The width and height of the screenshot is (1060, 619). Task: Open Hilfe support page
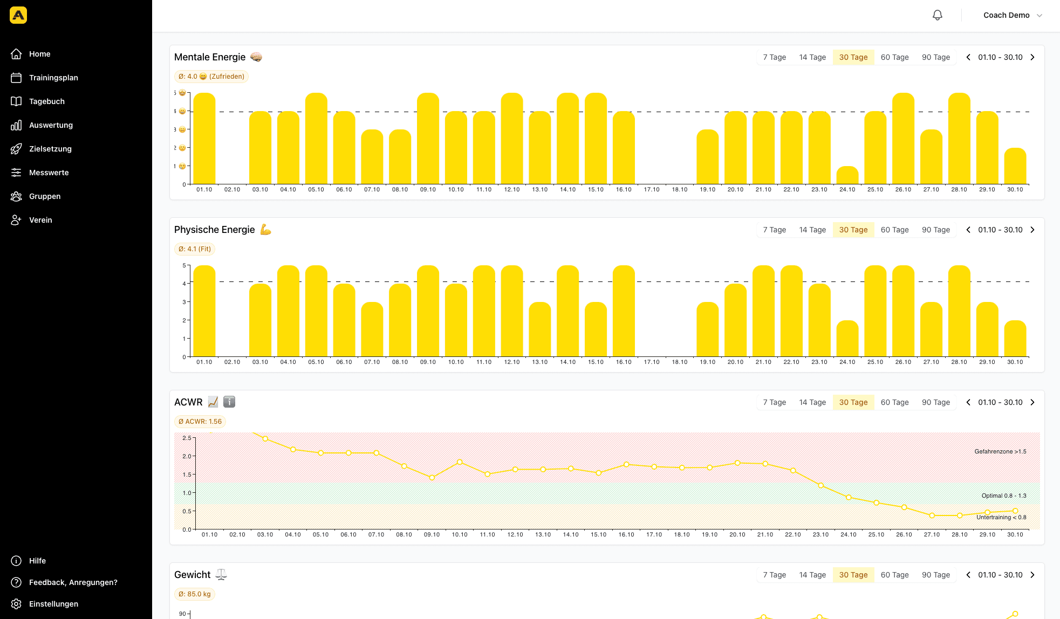click(37, 561)
